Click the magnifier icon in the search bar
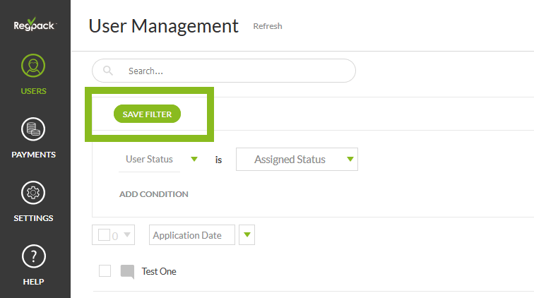The image size is (534, 298). (108, 71)
